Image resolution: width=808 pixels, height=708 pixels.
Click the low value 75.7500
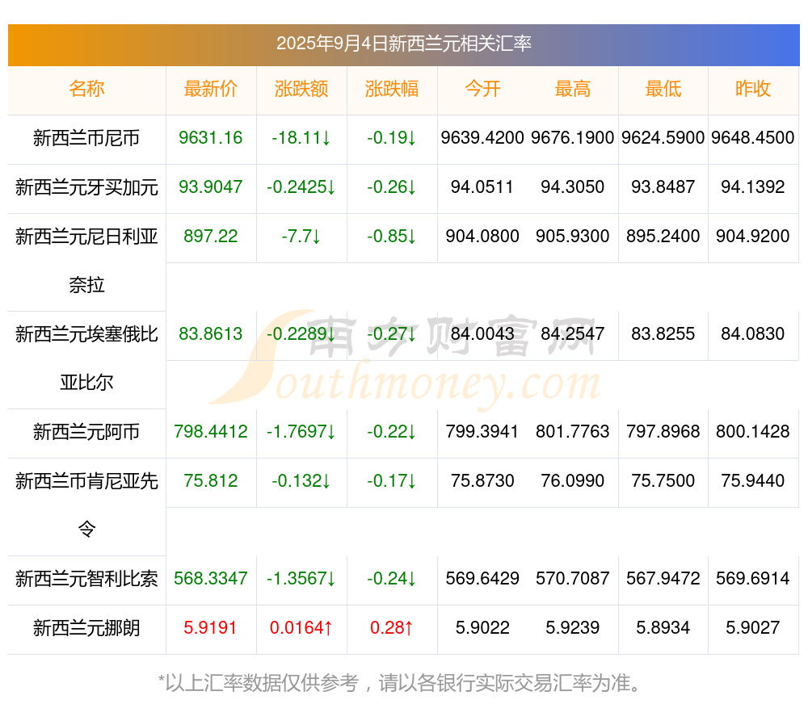click(663, 481)
